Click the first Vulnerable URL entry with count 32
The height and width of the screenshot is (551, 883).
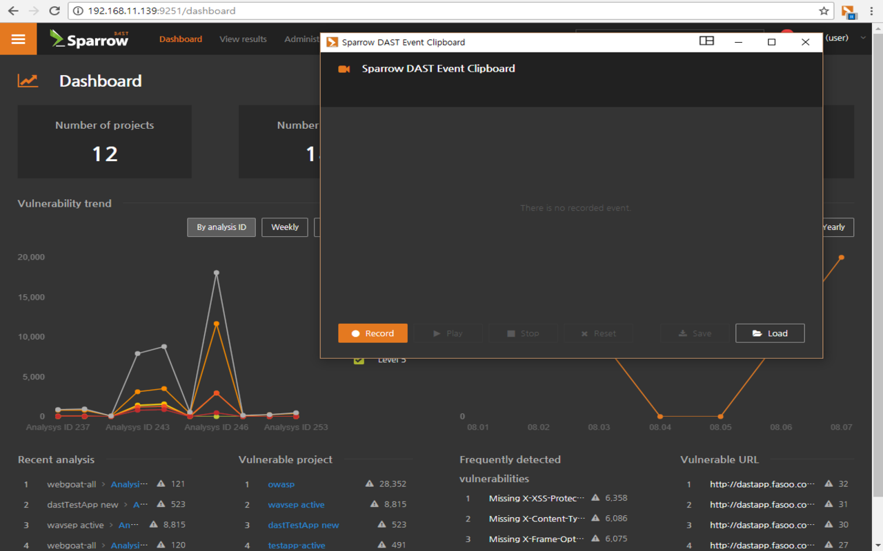pyautogui.click(x=762, y=484)
